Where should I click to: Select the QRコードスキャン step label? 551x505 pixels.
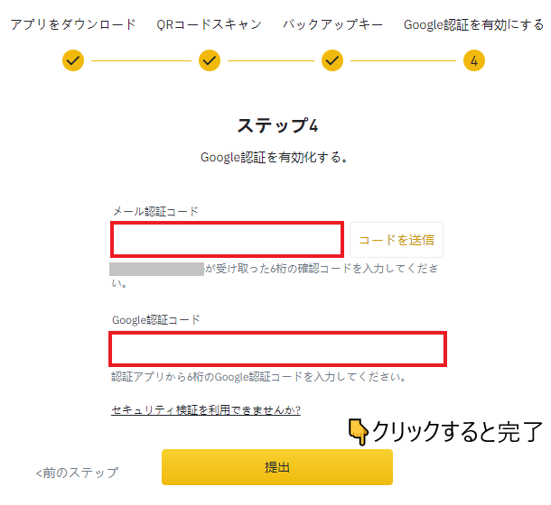(209, 24)
